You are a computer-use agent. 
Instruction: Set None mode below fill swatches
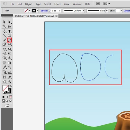pos(10,97)
